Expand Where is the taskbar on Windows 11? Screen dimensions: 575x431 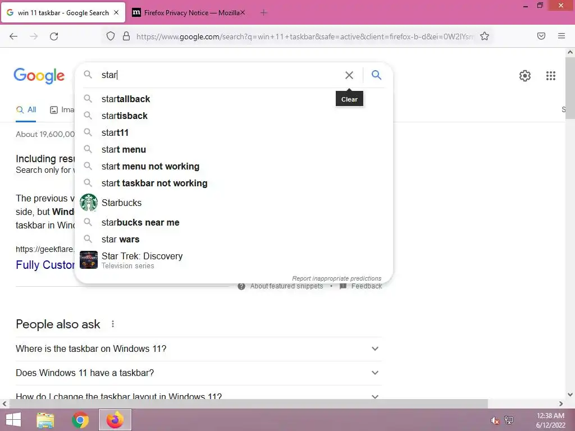pyautogui.click(x=198, y=349)
